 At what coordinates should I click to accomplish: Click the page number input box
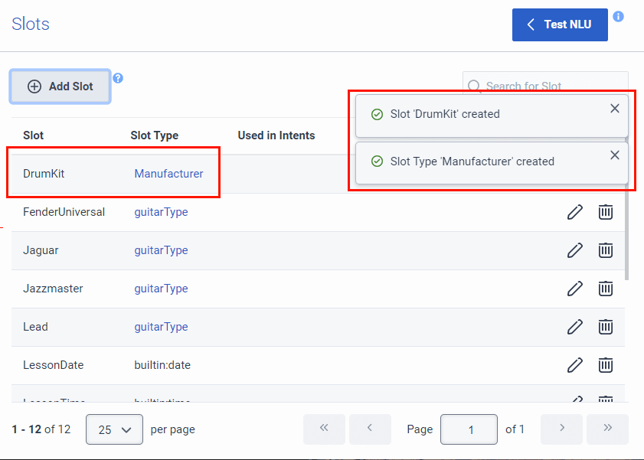pyautogui.click(x=469, y=429)
